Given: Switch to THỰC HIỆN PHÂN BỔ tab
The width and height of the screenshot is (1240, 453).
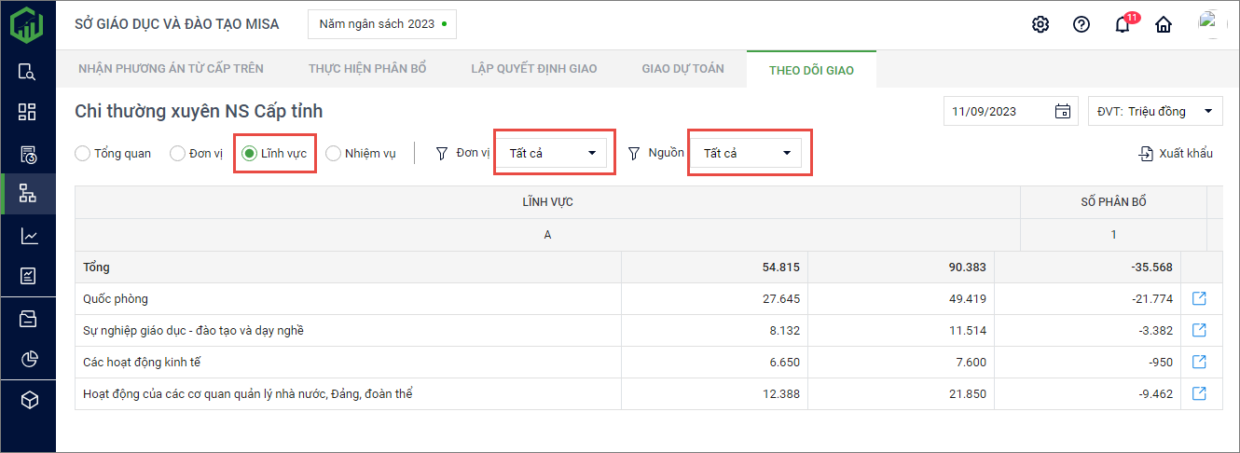Looking at the screenshot, I should click(367, 69).
